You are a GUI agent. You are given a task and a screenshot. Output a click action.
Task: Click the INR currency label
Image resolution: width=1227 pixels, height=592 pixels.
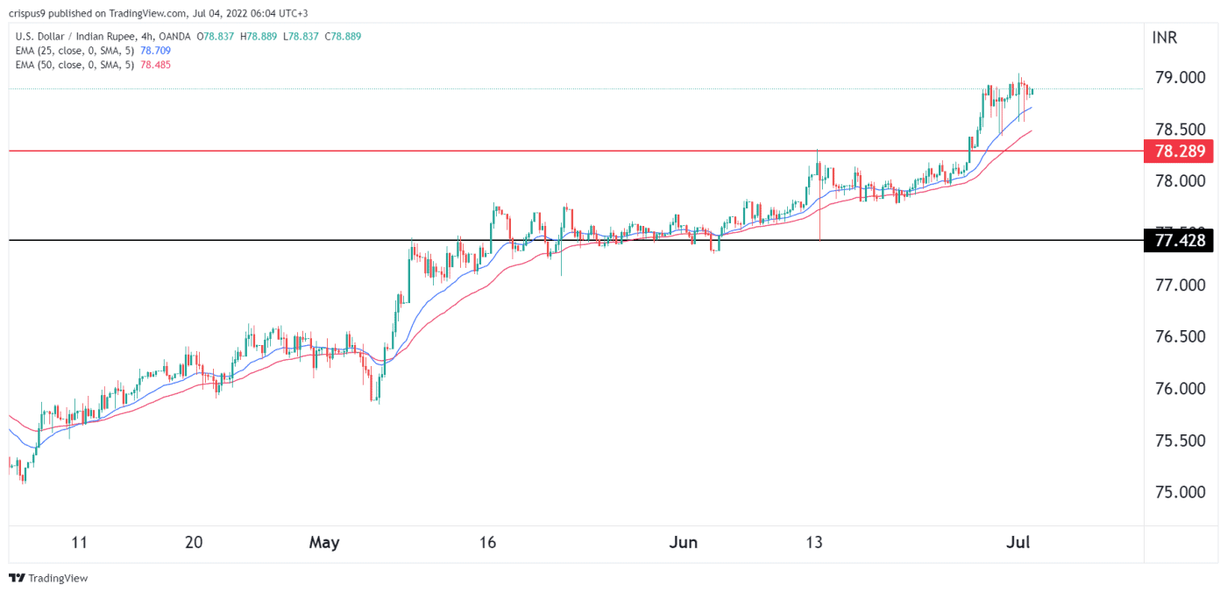1166,38
